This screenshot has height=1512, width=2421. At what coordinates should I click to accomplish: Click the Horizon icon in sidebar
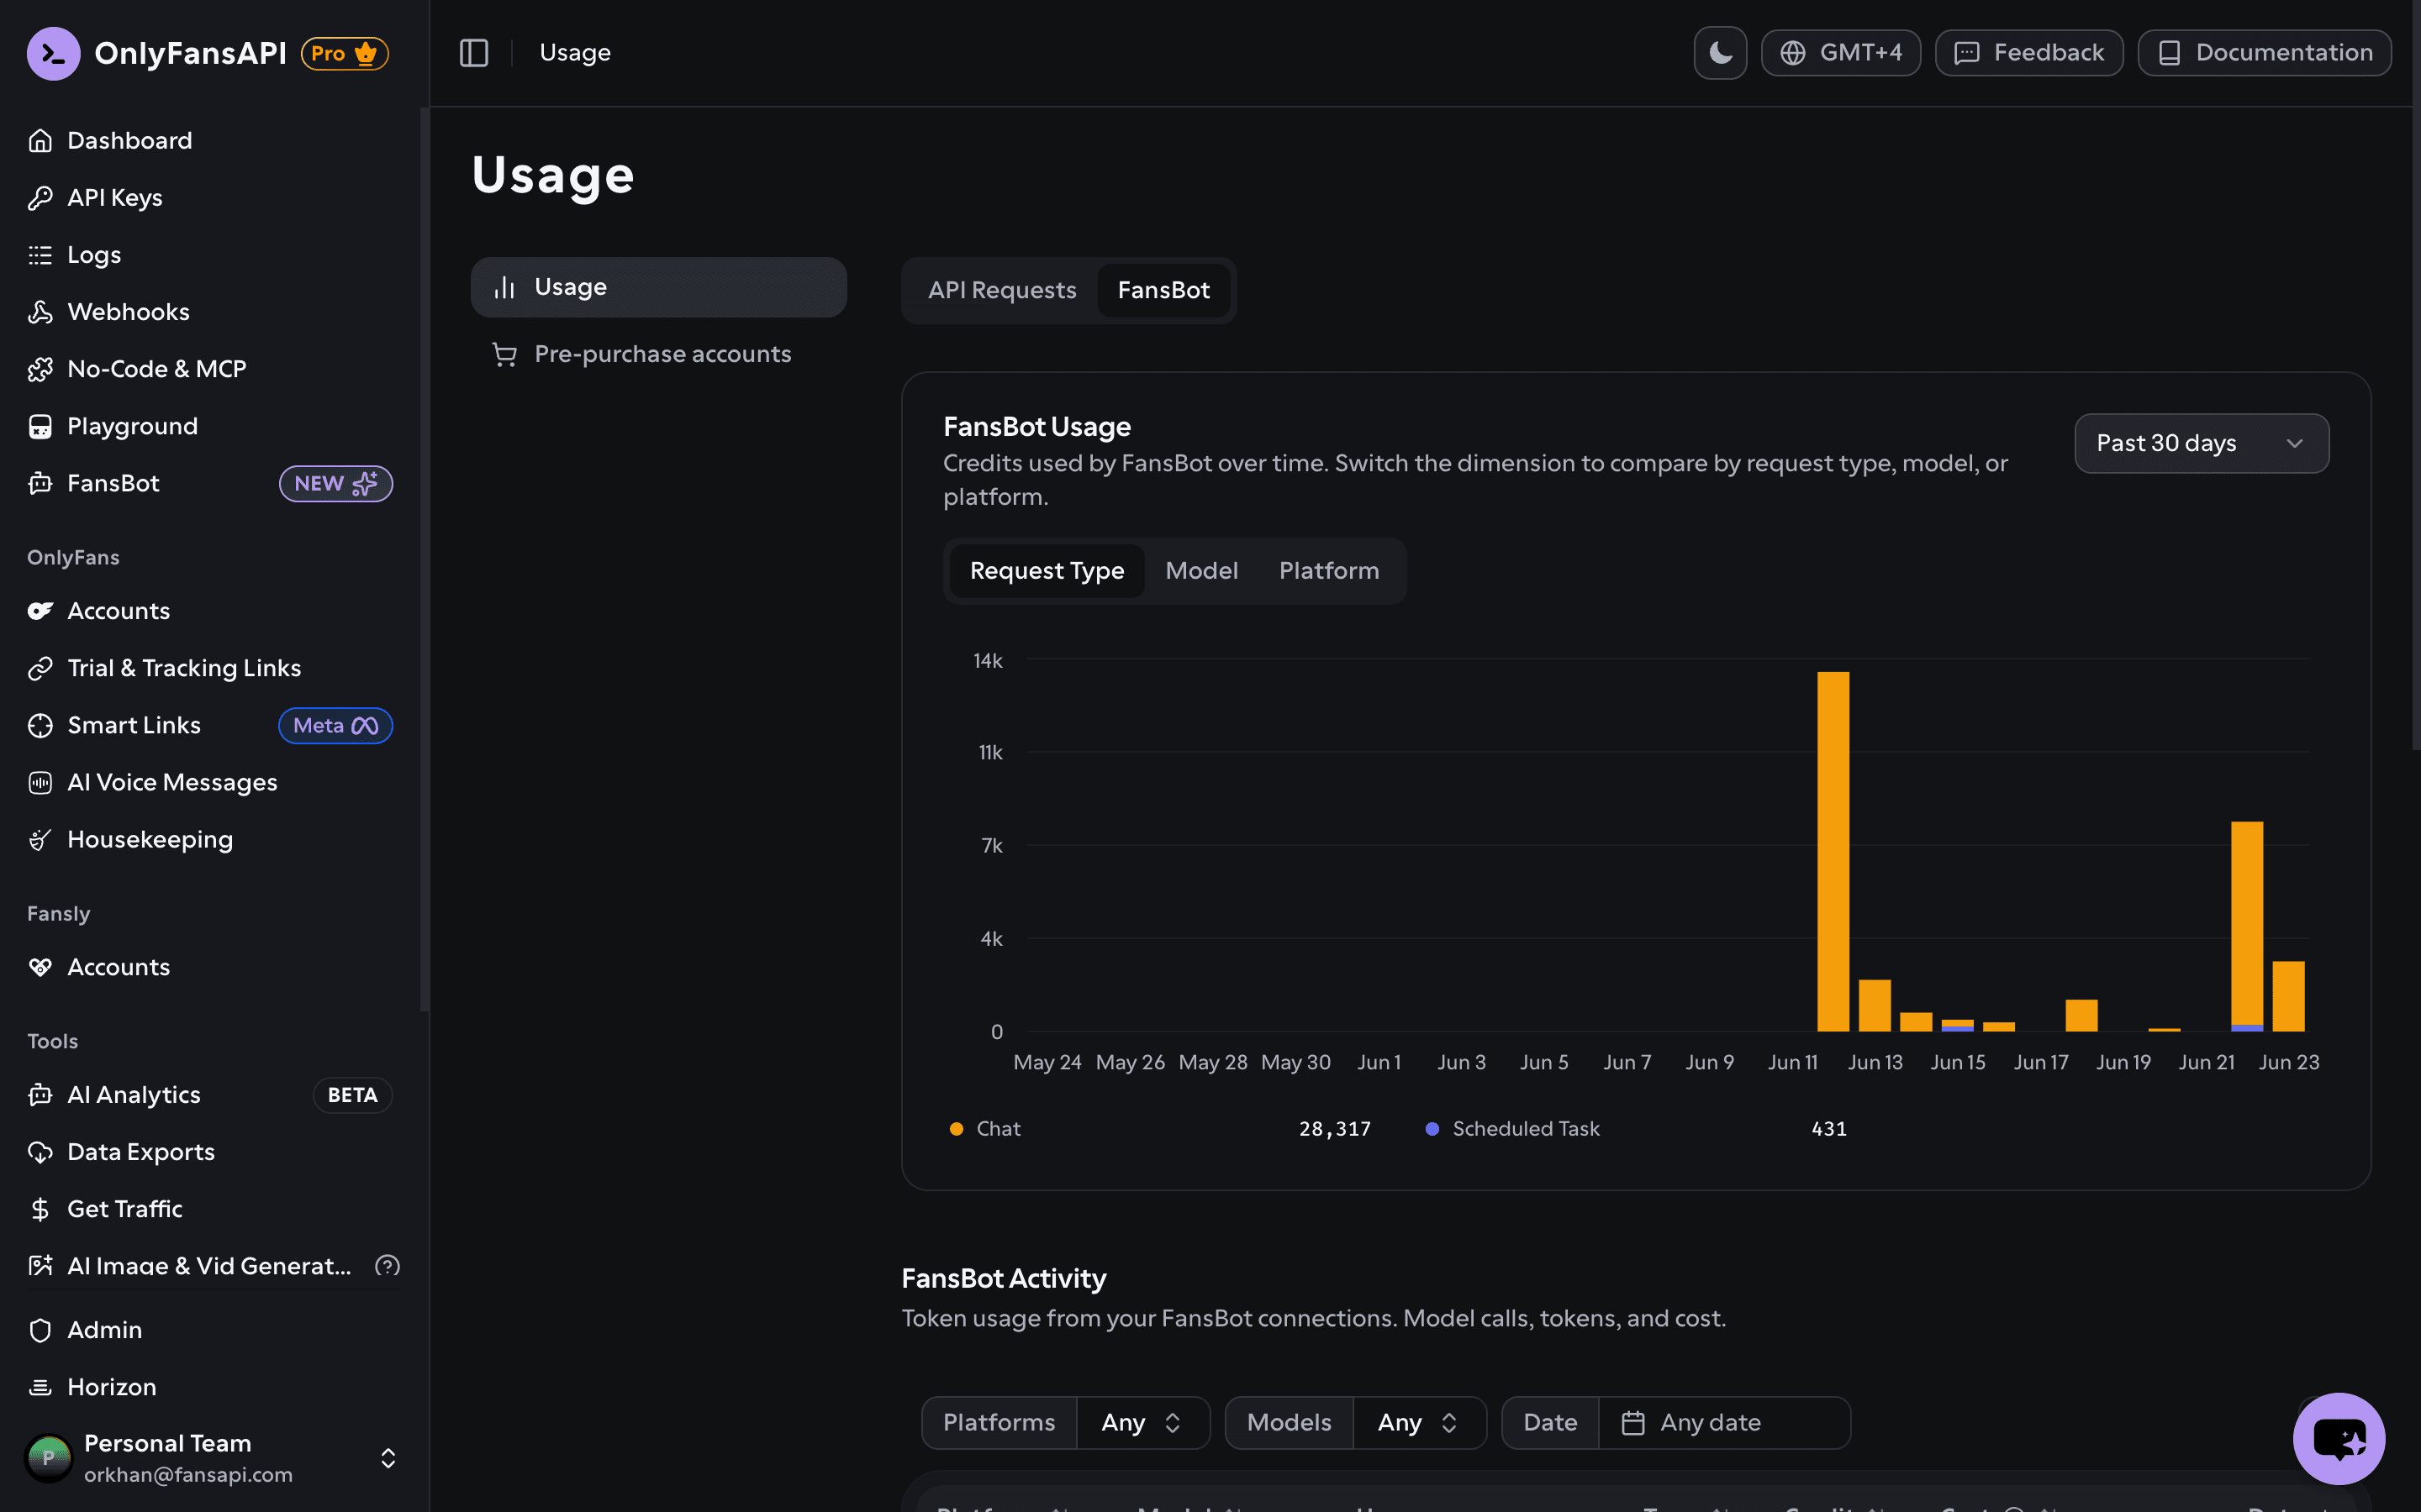pos(40,1387)
